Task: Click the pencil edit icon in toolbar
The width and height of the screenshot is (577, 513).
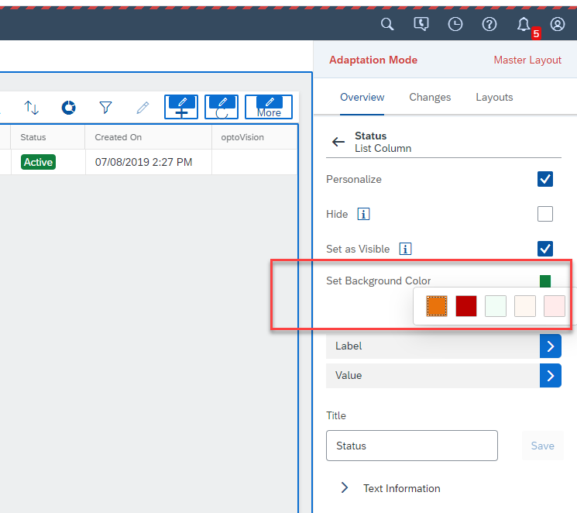Action: (x=143, y=108)
